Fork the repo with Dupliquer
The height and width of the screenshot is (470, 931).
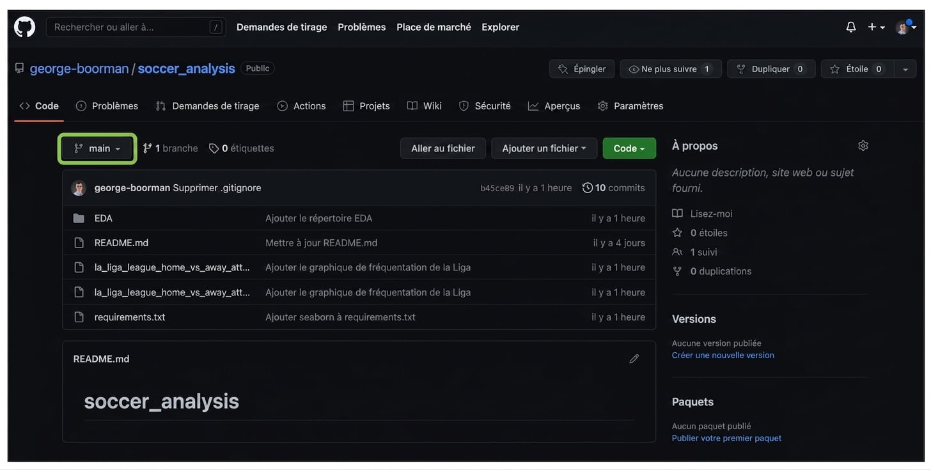[771, 69]
